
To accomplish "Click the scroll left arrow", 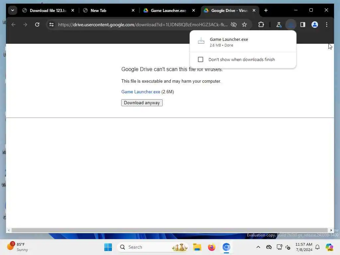I will (9, 230).
